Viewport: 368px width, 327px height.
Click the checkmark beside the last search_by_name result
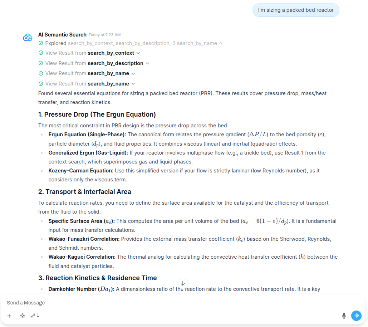pos(40,83)
